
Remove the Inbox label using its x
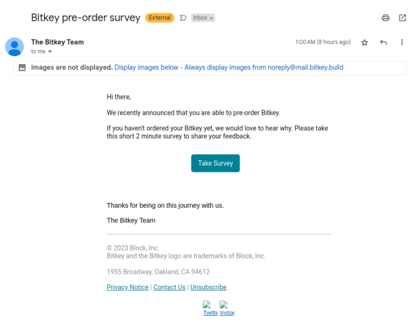point(212,19)
